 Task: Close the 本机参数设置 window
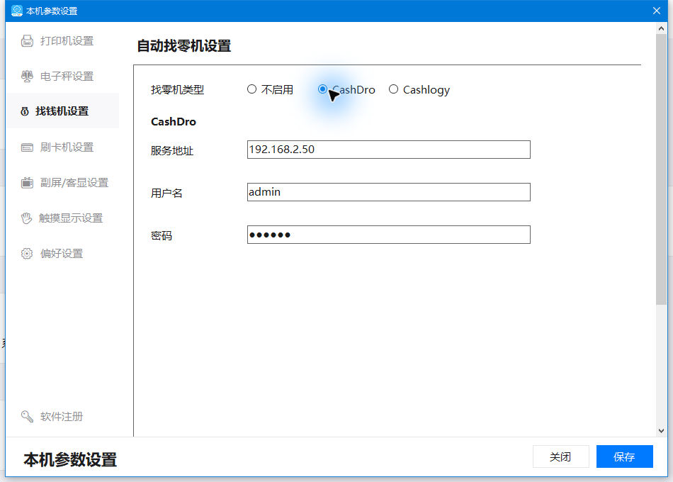pyautogui.click(x=656, y=11)
